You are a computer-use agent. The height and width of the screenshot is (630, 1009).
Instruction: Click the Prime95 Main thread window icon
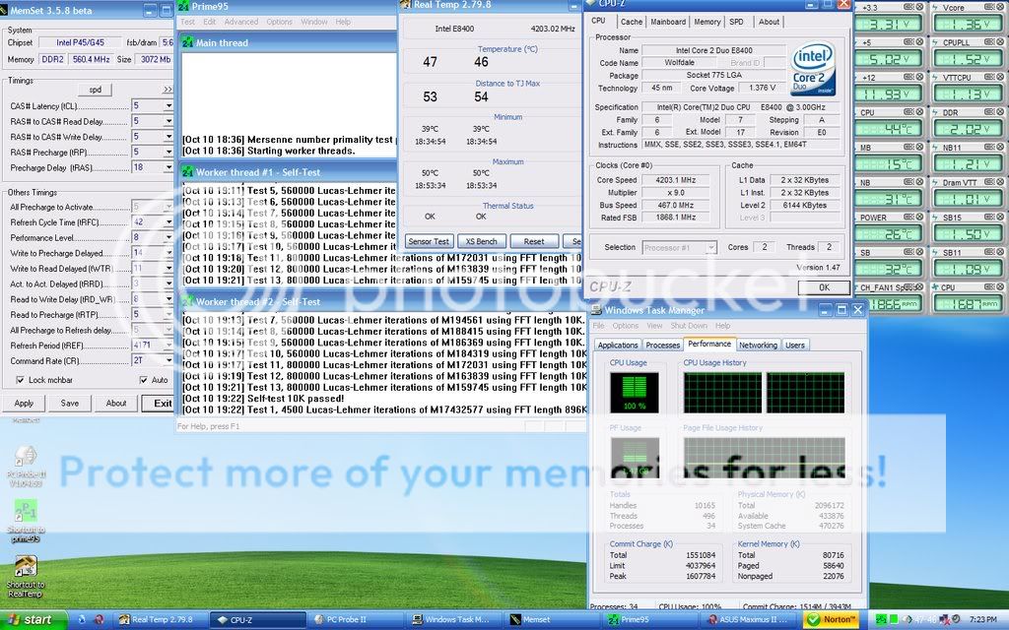pos(187,42)
